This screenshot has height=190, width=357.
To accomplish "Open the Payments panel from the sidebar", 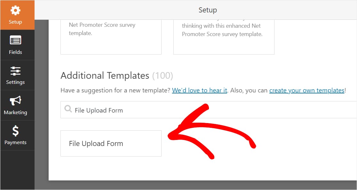I will [15, 135].
